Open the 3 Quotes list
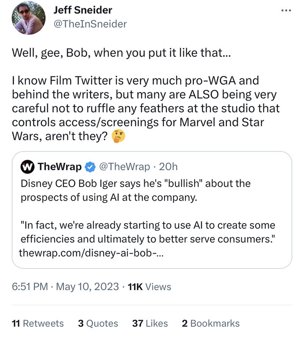 (98, 323)
